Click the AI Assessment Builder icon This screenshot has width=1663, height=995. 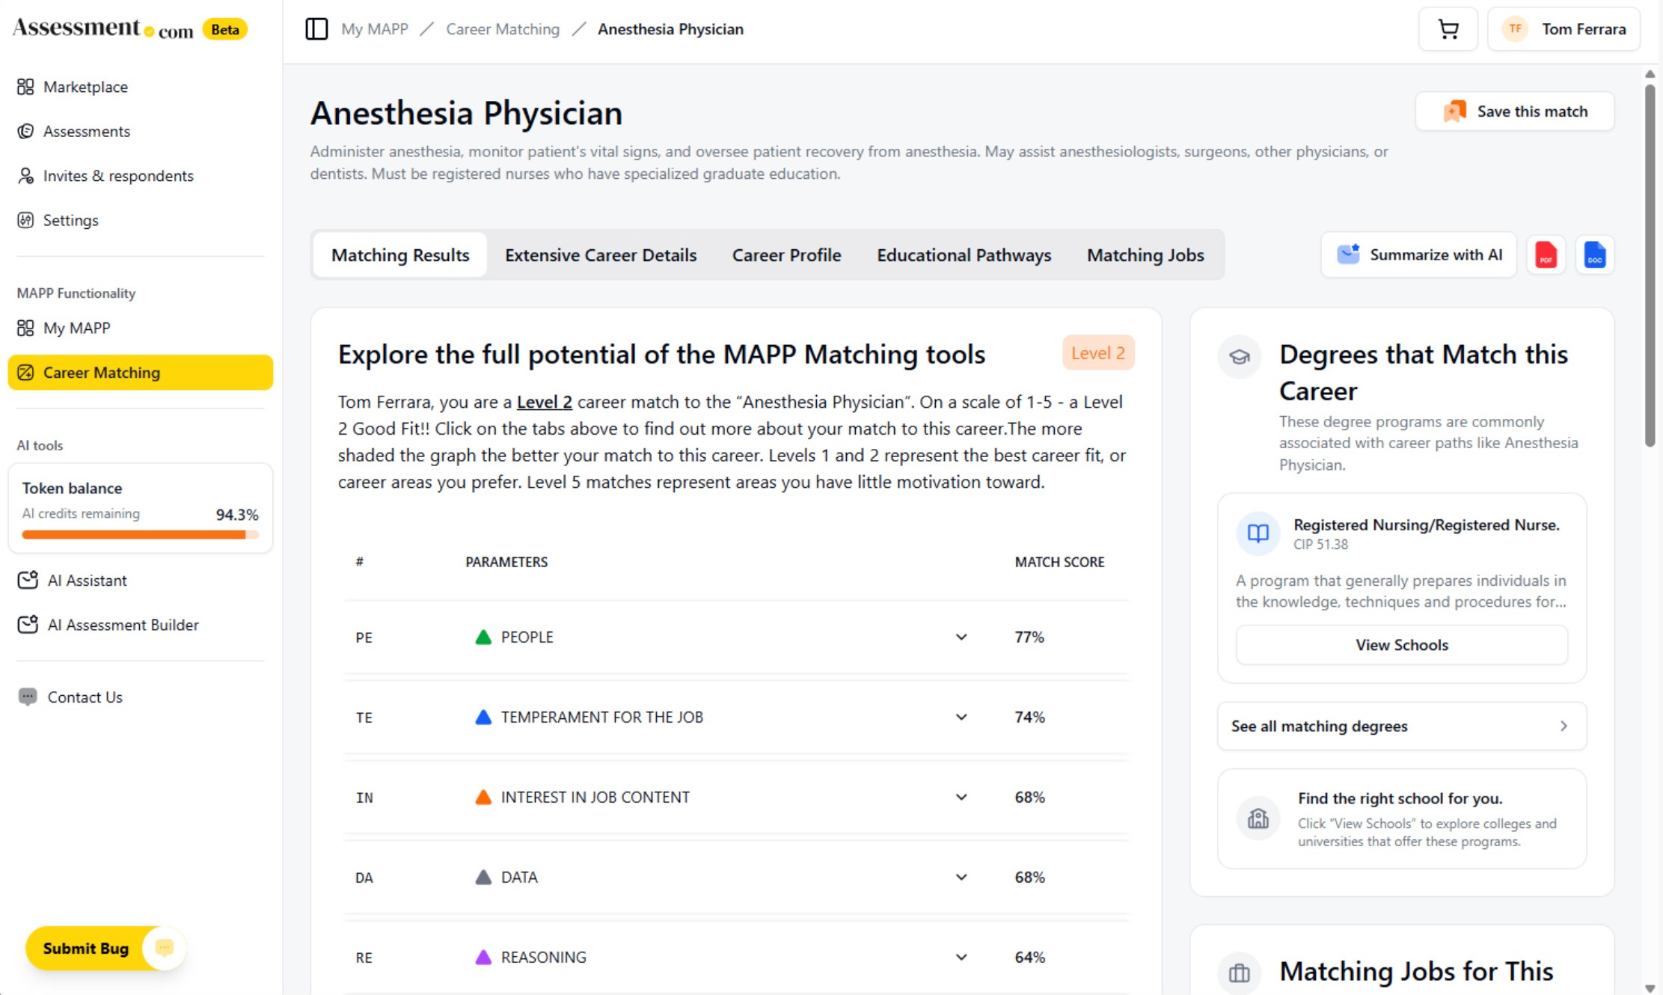tap(28, 624)
